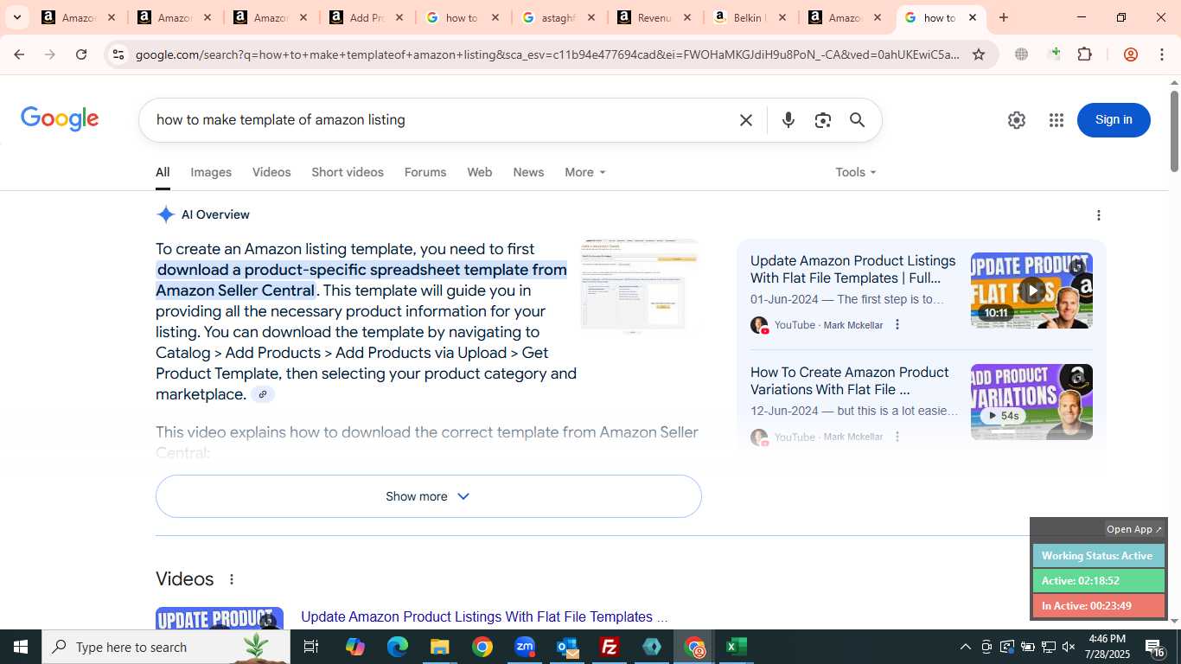The image size is (1181, 664).
Task: Open Zoom from the taskbar
Action: pos(525,647)
